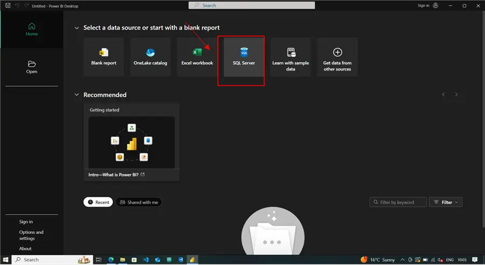The image size is (485, 265).
Task: Click the muted volume tray icon
Action: click(x=440, y=260)
